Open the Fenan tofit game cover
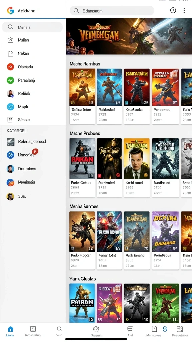Image resolution: width=192 pixels, height=342 pixels. pos(109,231)
